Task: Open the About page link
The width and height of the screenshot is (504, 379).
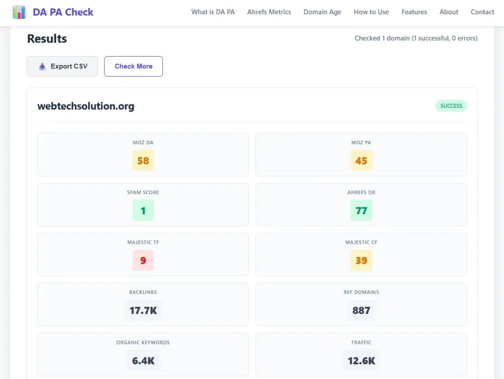Action: [x=449, y=12]
